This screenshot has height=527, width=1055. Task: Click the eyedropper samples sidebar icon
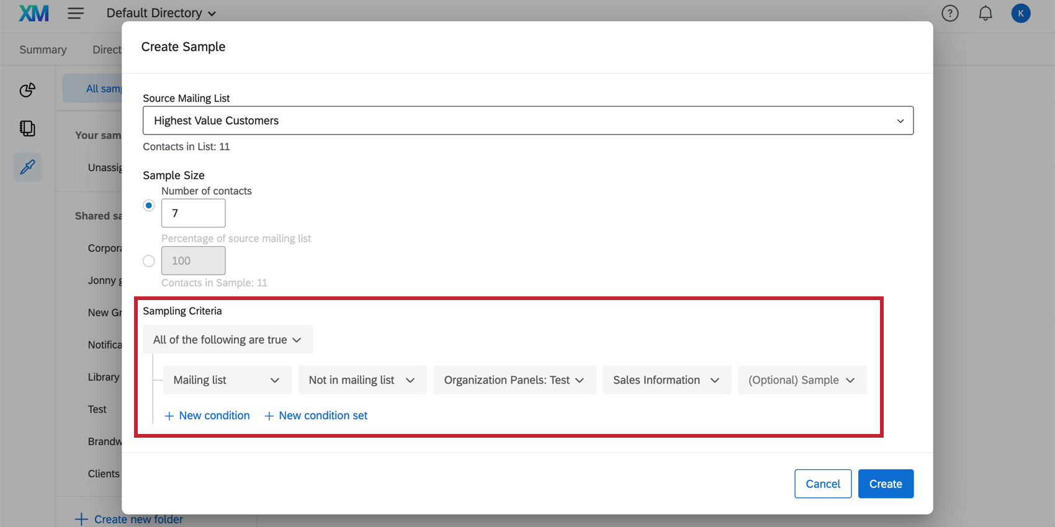(27, 167)
